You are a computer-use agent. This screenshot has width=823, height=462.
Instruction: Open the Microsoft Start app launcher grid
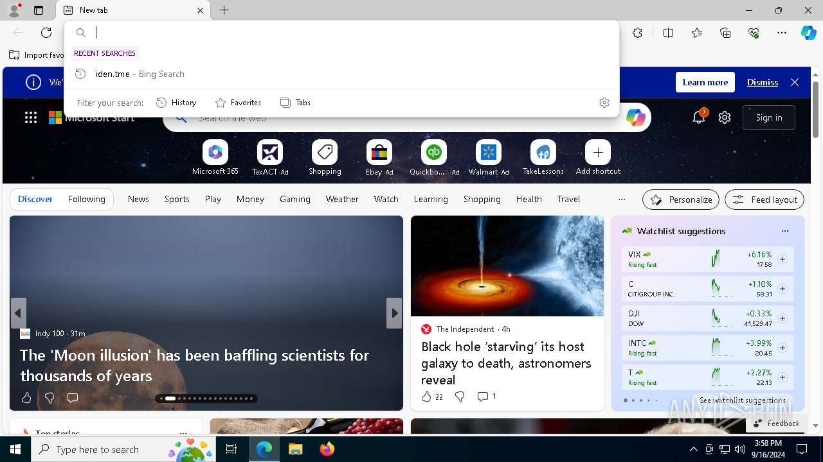pyautogui.click(x=31, y=117)
